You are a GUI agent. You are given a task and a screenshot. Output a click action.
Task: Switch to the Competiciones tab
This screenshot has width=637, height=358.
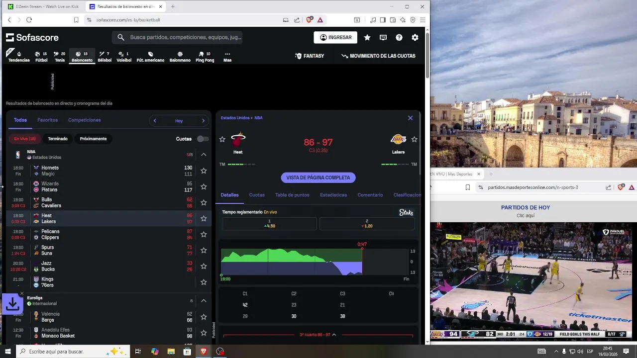click(85, 120)
